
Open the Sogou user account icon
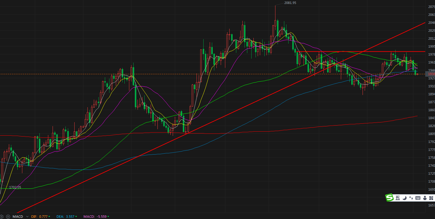[x=425, y=198]
